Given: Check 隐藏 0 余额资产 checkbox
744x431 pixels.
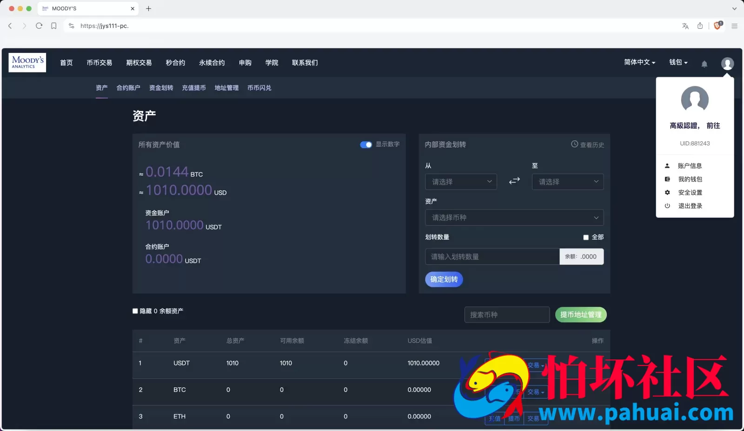Looking at the screenshot, I should (135, 311).
